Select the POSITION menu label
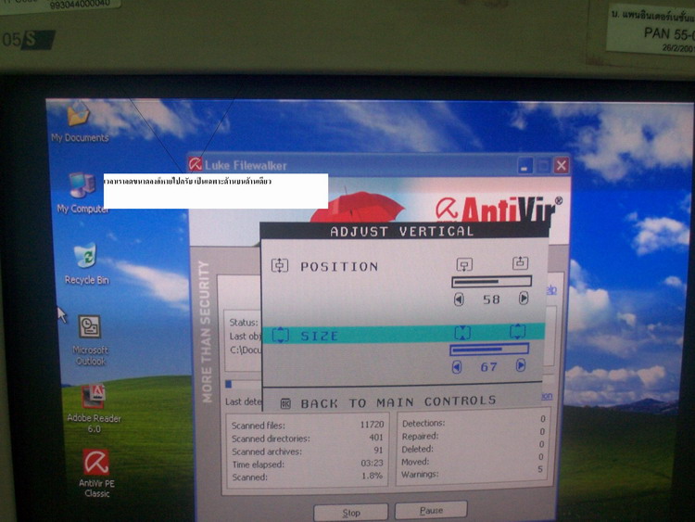This screenshot has width=695, height=522. (339, 266)
